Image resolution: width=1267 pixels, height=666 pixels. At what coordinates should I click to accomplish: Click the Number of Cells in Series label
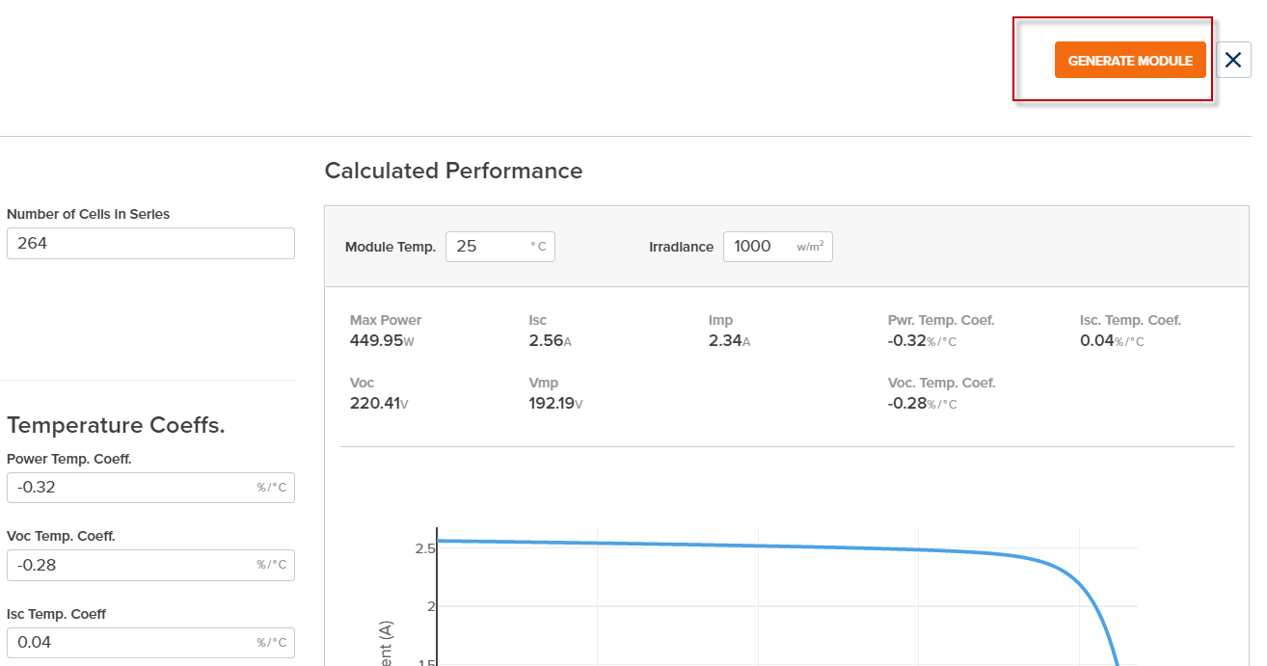[x=88, y=214]
